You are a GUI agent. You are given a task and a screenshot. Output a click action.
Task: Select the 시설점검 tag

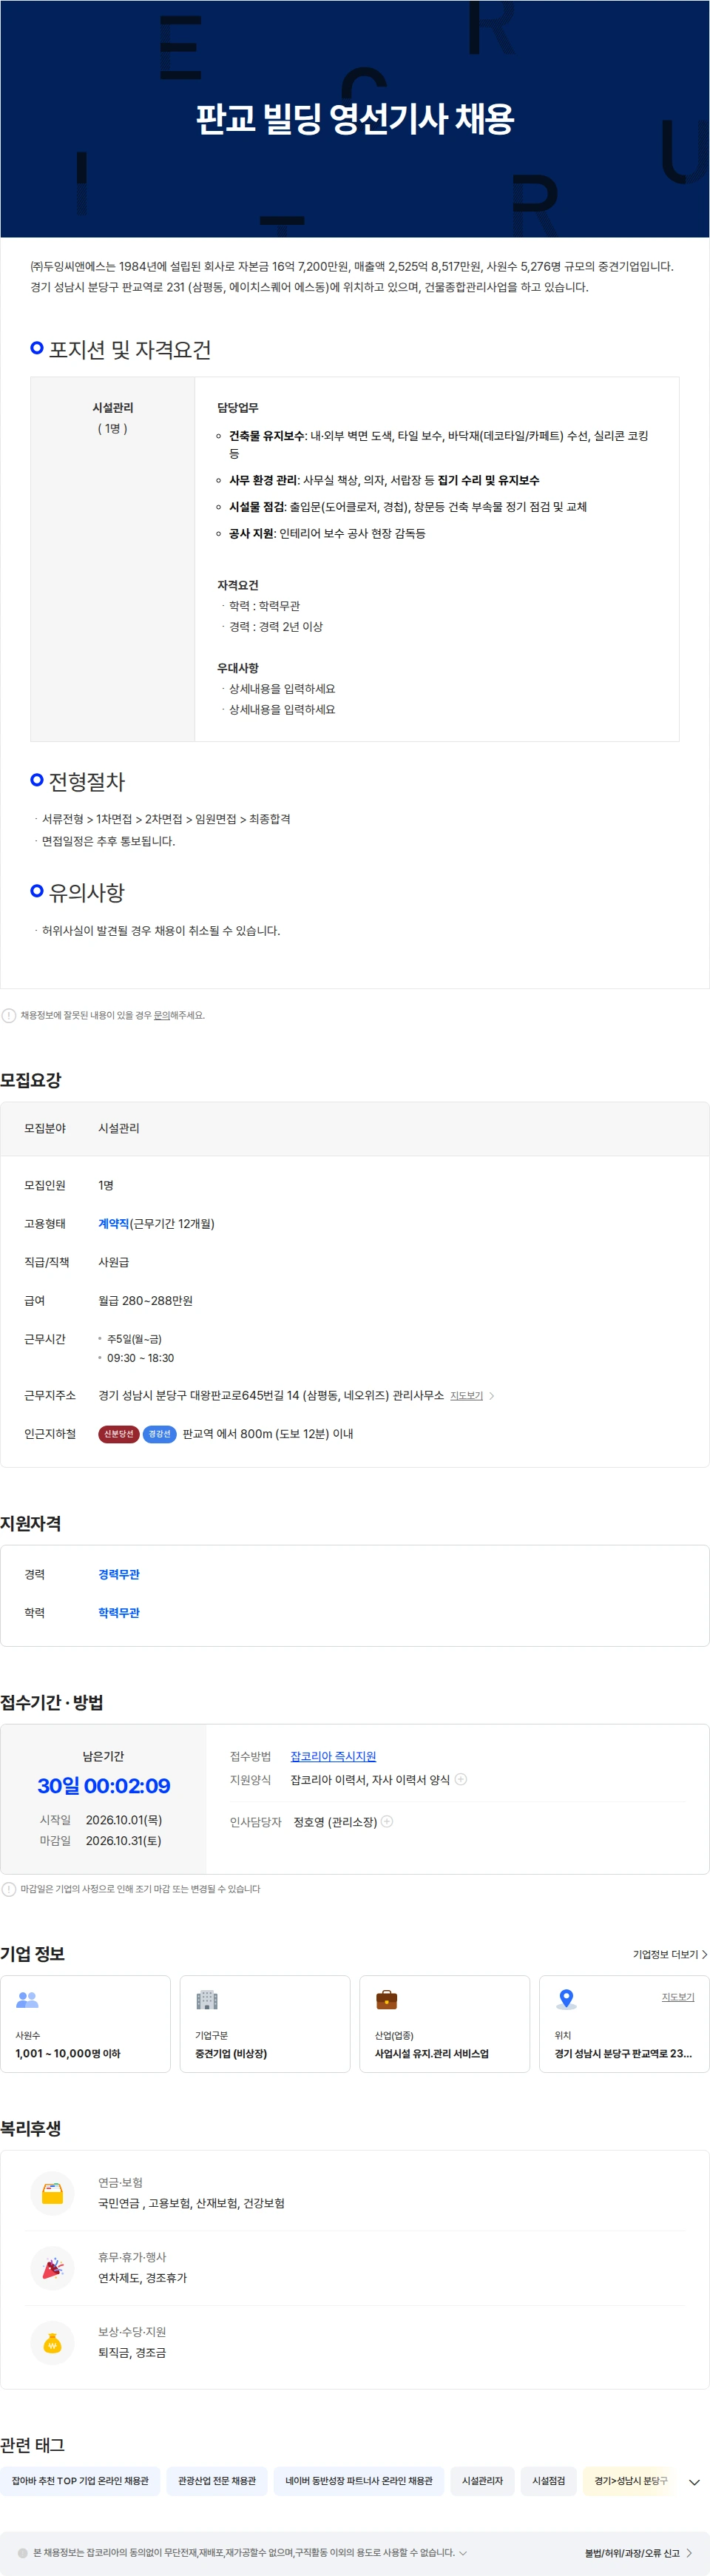click(x=549, y=2481)
